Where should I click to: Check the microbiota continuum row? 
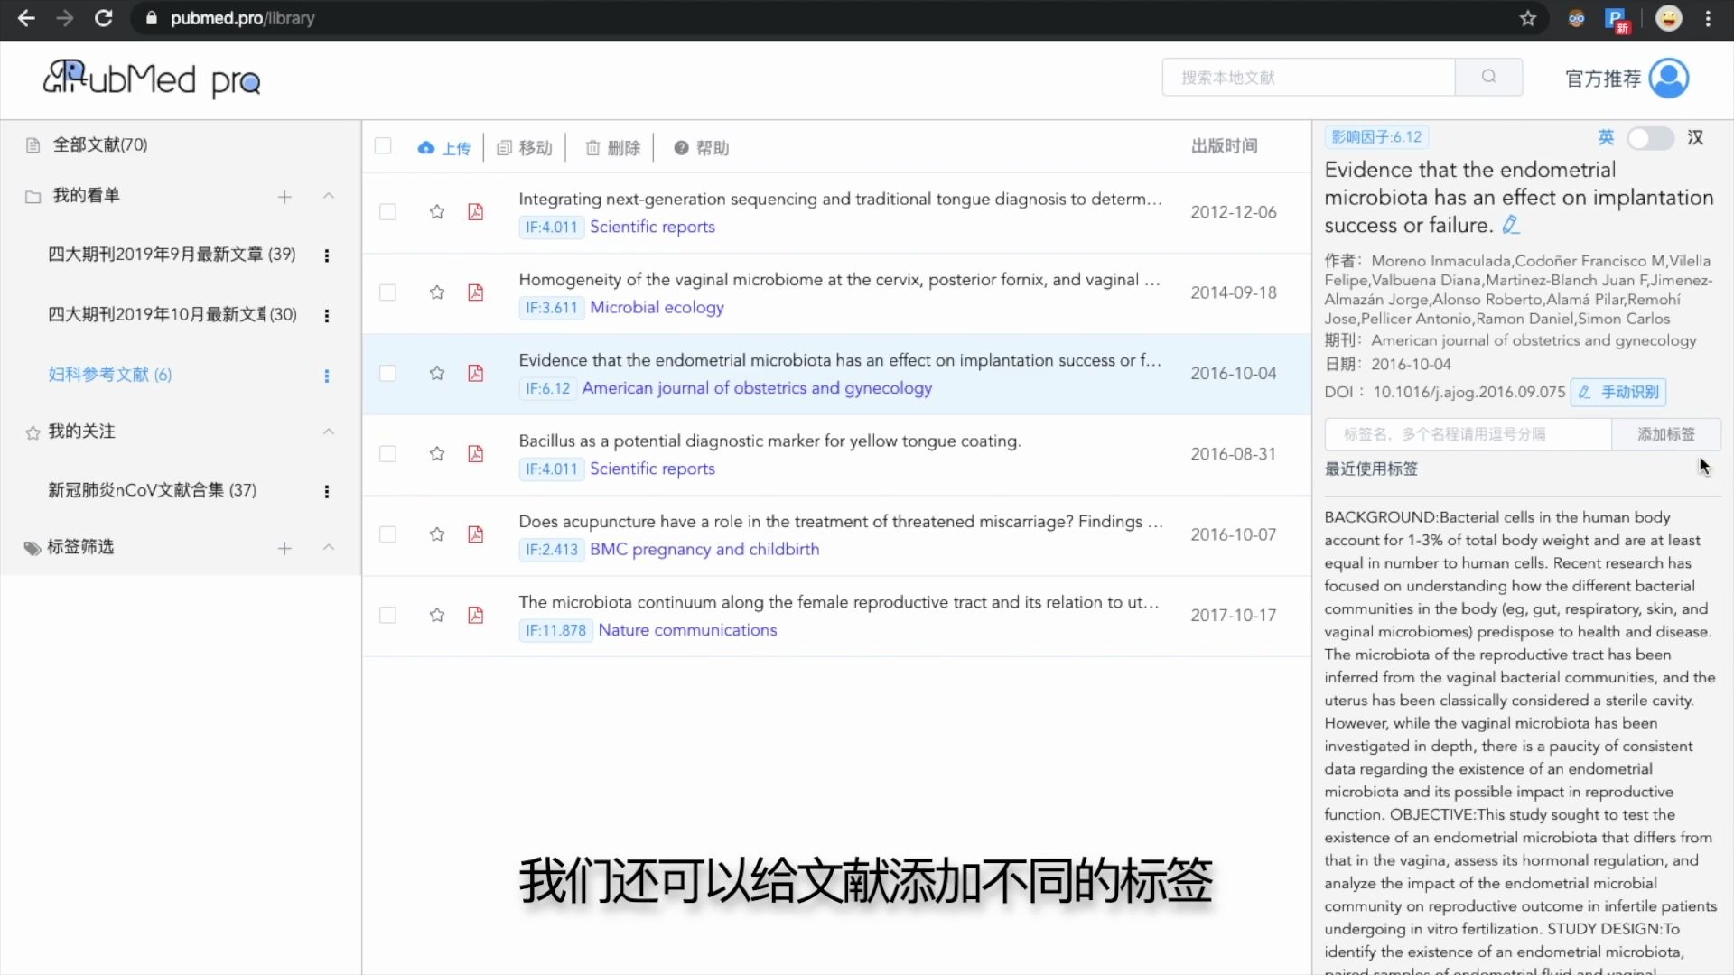(x=387, y=615)
